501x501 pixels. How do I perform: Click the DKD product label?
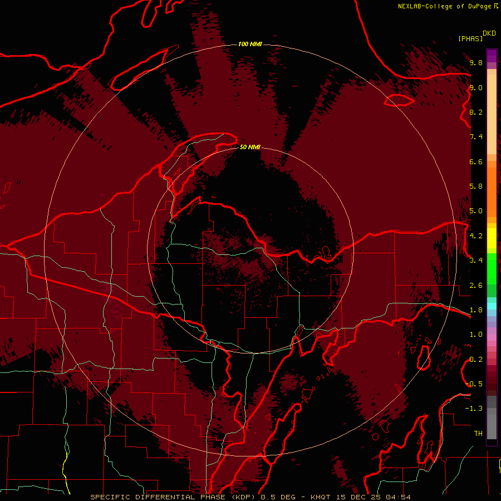[x=489, y=33]
